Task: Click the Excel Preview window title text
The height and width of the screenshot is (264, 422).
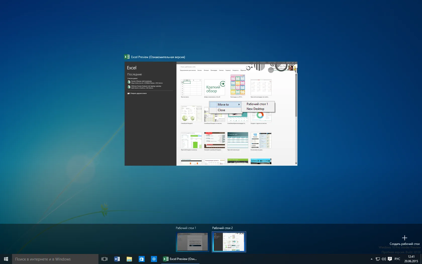Action: [x=158, y=57]
